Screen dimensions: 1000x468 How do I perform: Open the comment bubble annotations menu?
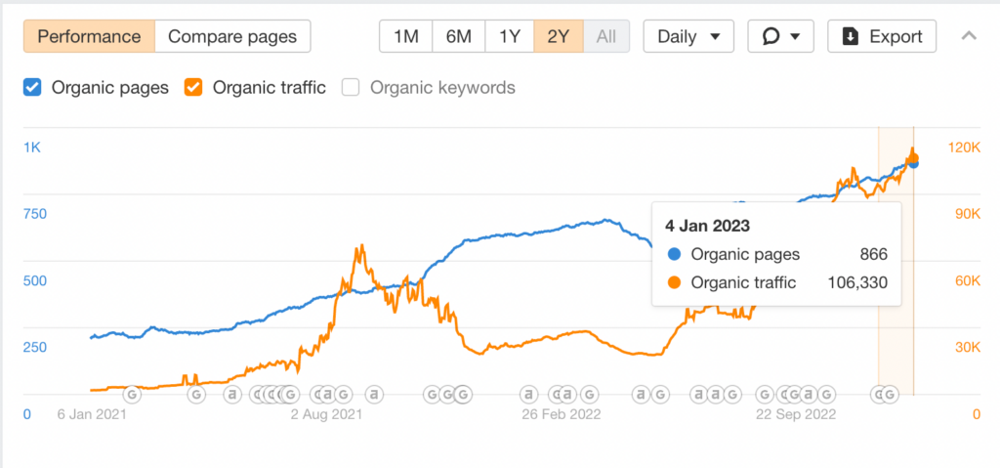click(780, 36)
